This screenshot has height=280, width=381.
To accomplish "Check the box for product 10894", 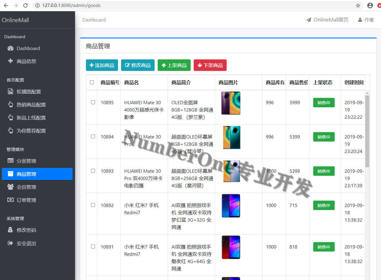I will click(x=93, y=137).
